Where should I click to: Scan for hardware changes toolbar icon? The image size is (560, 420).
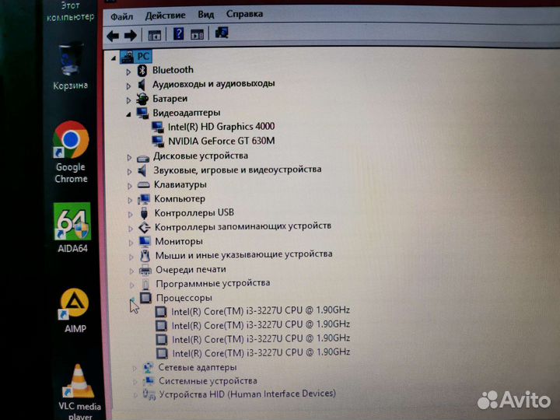222,33
